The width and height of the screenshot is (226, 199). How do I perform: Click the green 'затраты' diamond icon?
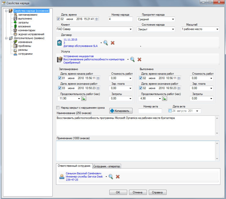(x=15, y=22)
